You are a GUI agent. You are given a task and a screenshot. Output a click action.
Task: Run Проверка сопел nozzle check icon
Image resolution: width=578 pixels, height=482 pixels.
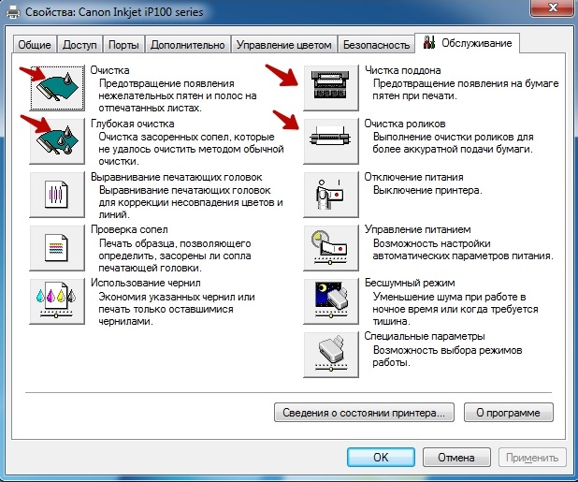(x=57, y=247)
